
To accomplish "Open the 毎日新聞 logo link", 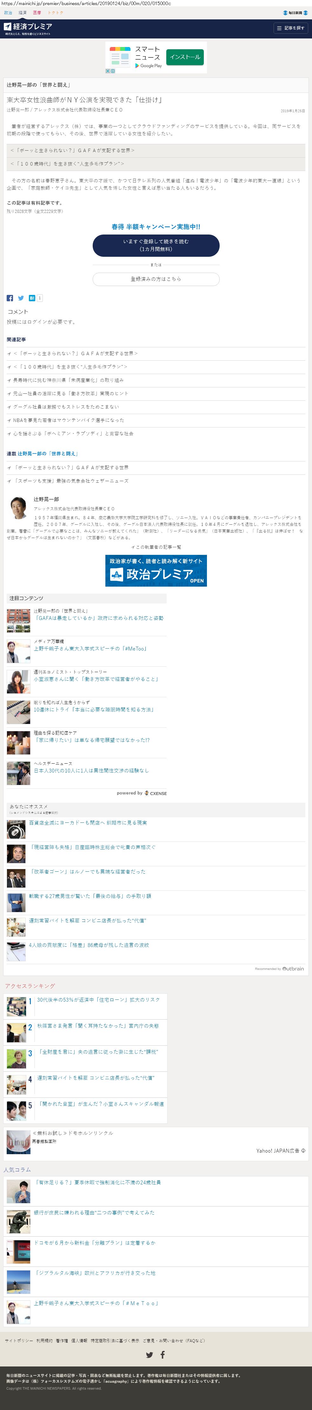I will pyautogui.click(x=295, y=13).
